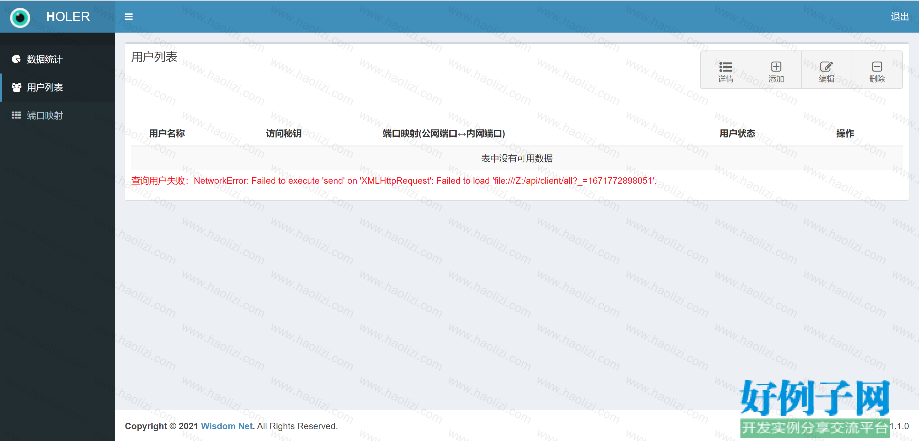Click the 删除 delete button

877,70
